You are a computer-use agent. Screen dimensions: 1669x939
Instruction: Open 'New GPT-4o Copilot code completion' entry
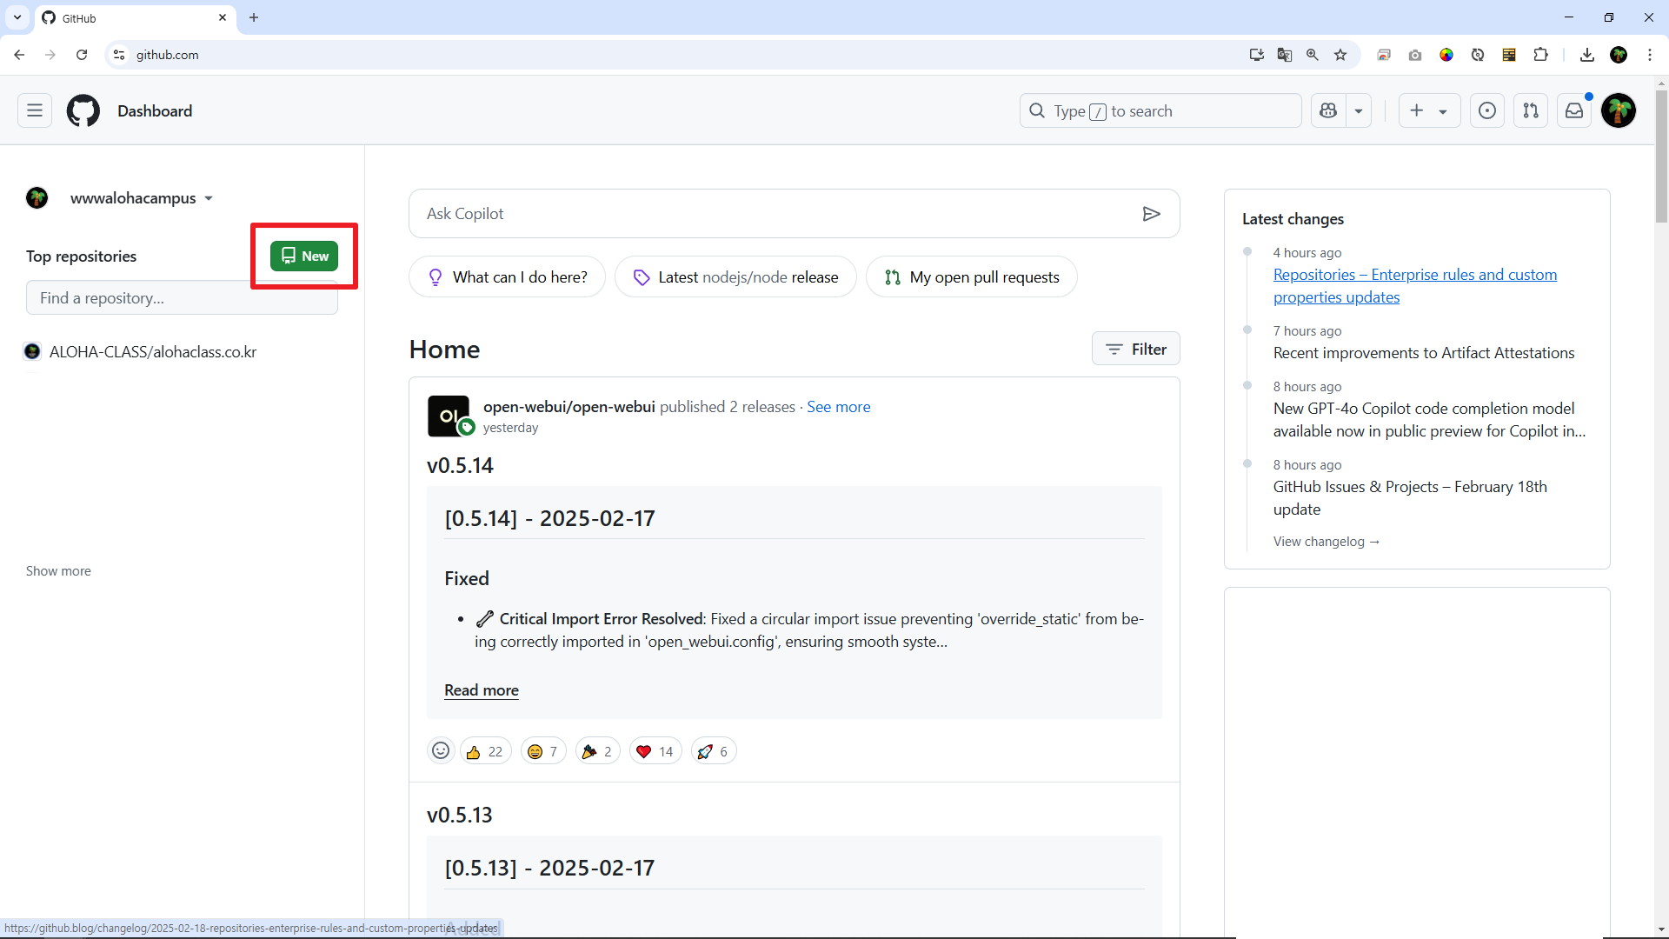coord(1429,420)
